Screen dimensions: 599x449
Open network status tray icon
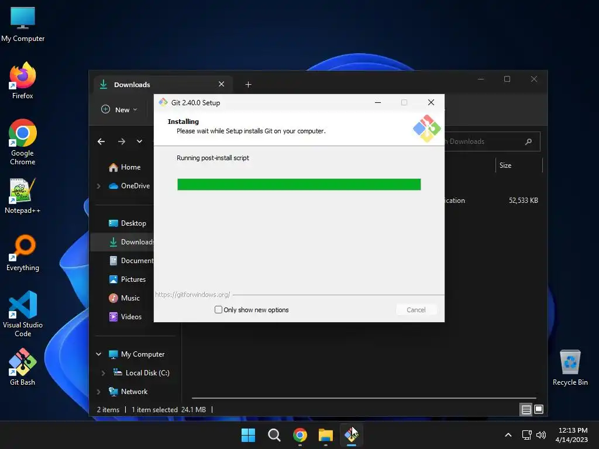tap(527, 435)
